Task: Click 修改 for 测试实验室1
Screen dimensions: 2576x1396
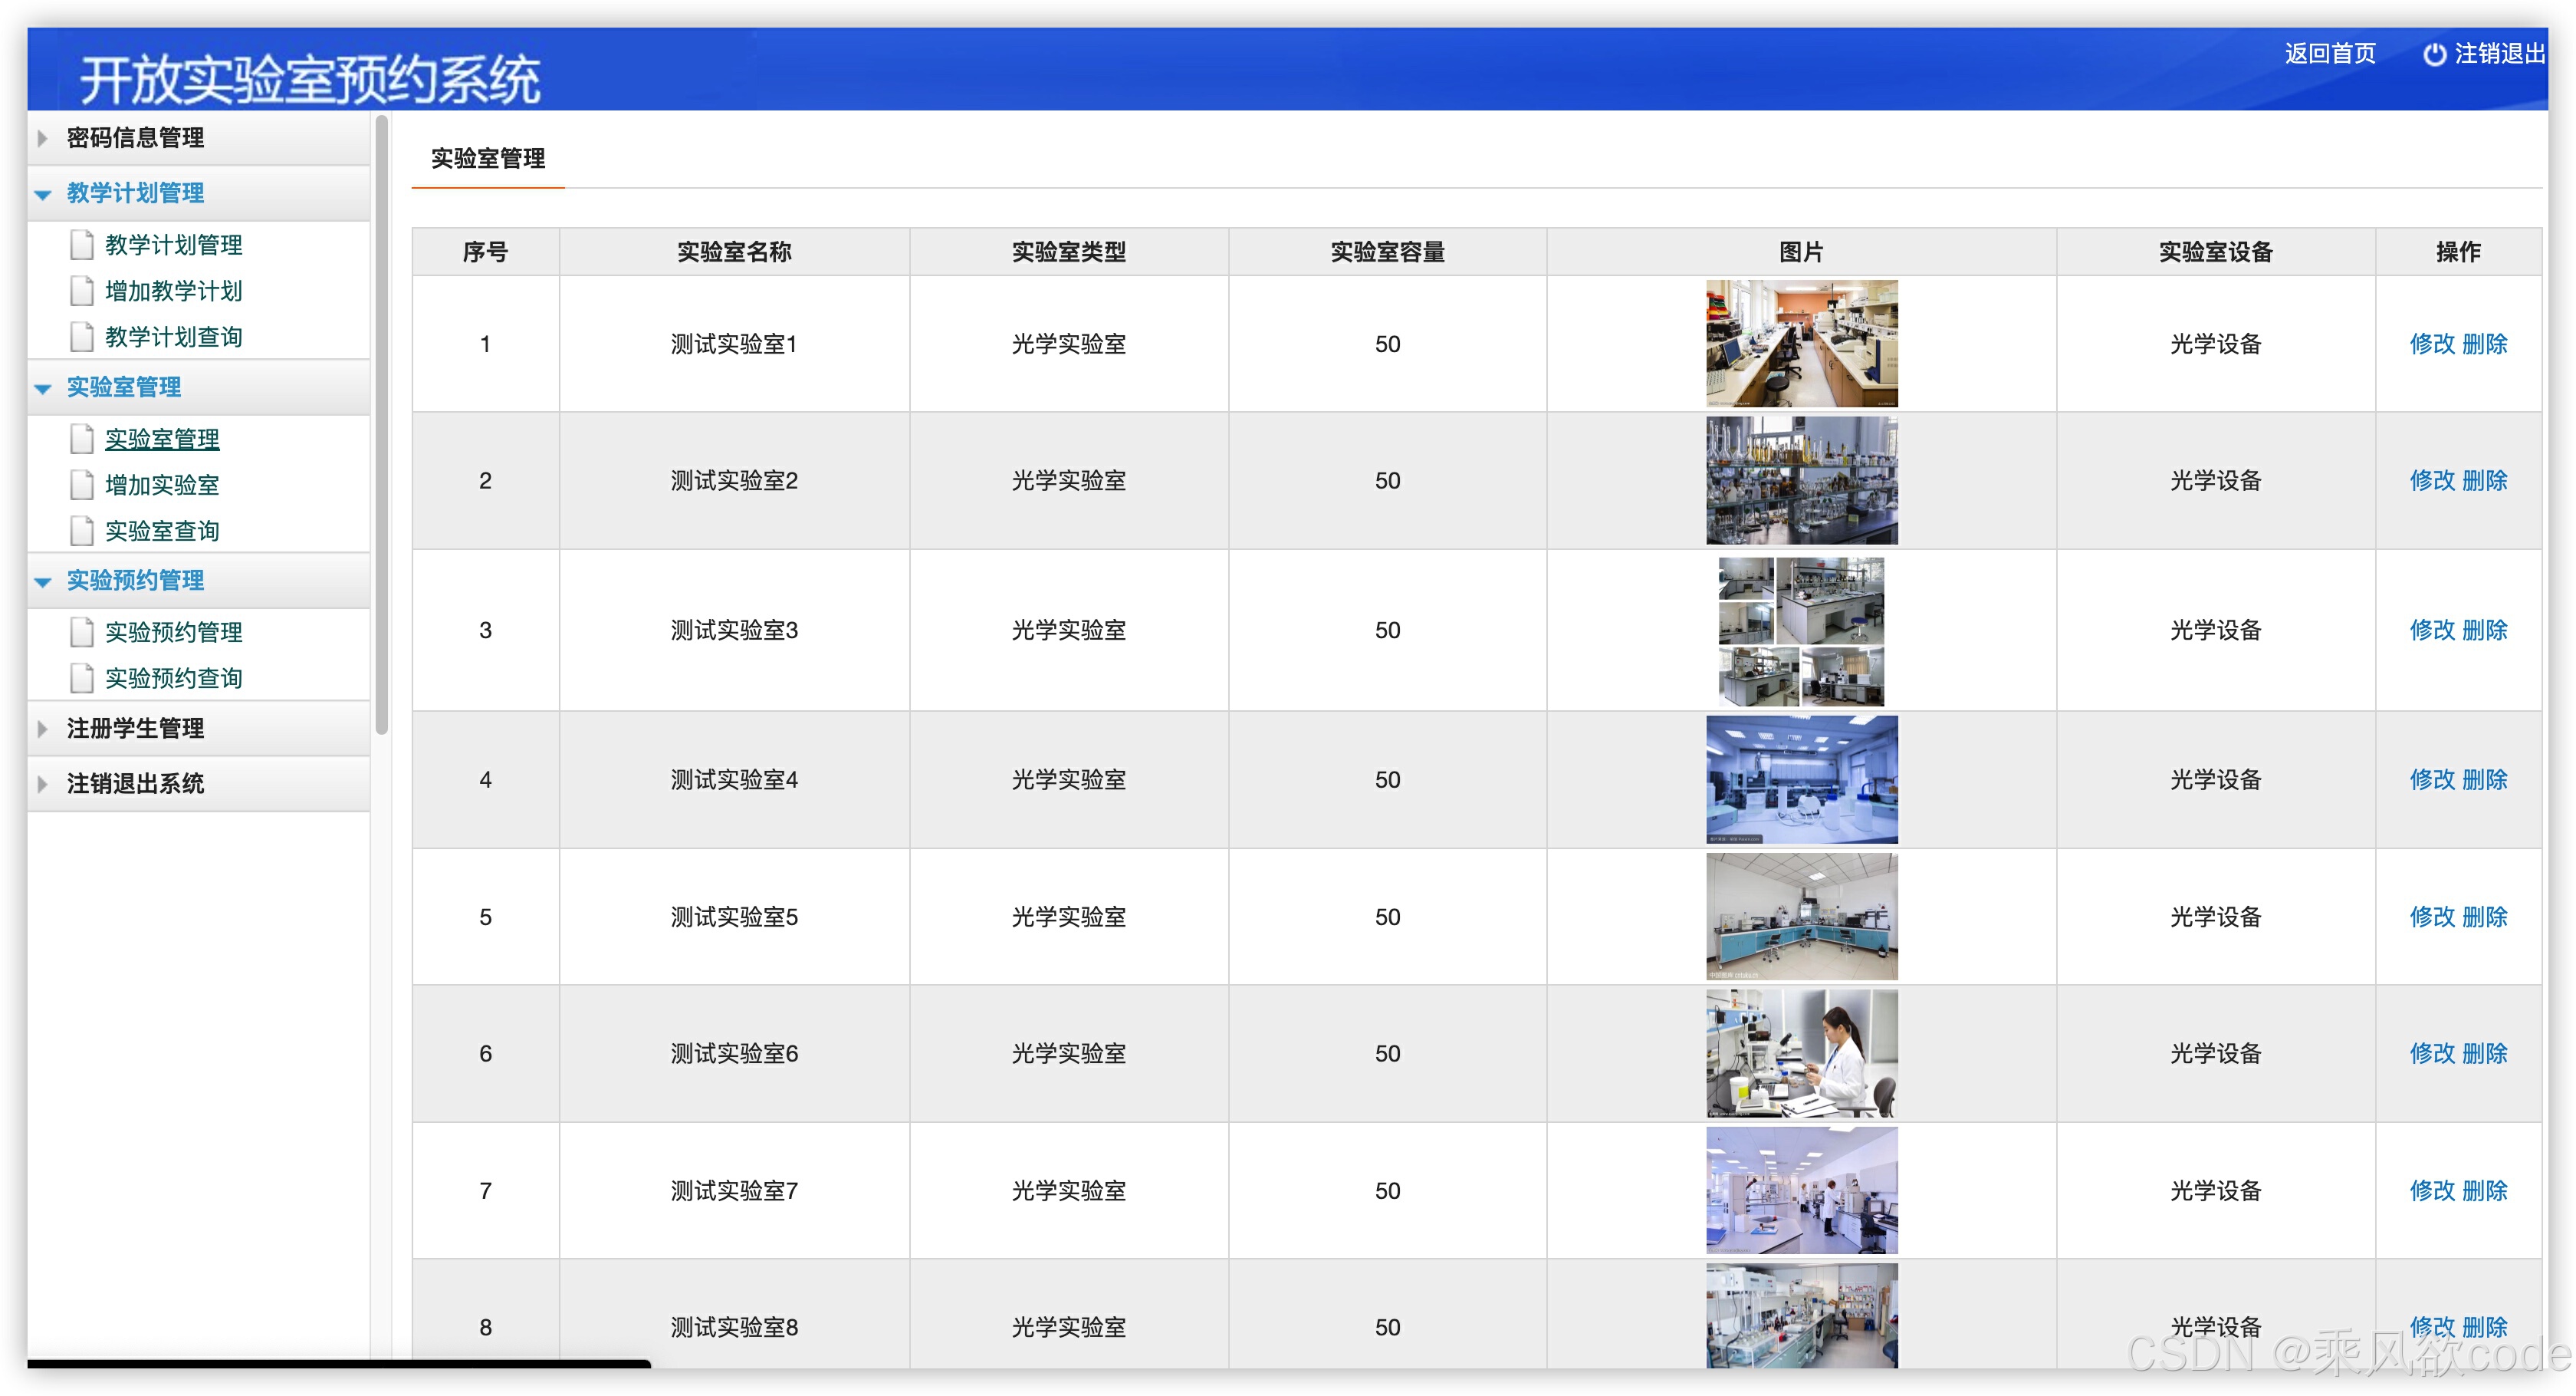Action: coord(2431,344)
